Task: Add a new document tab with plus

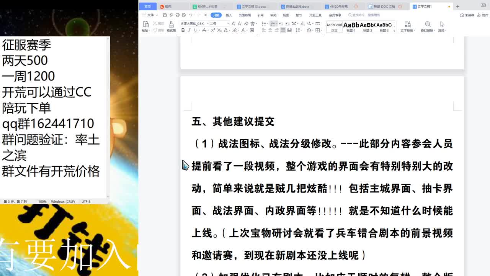Action: tap(457, 7)
